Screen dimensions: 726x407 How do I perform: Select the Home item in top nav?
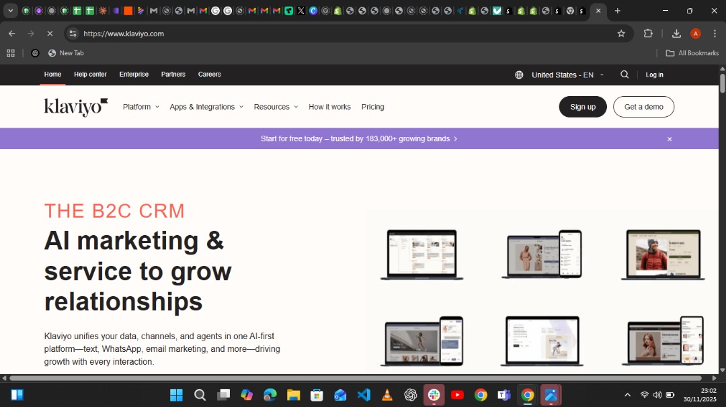click(52, 75)
